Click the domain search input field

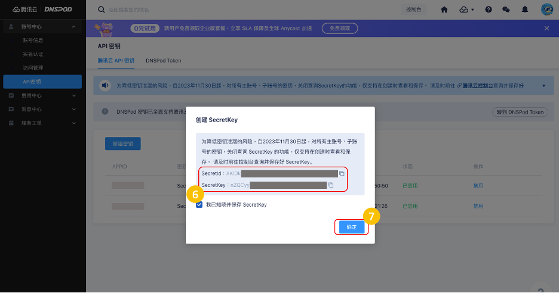coord(179,10)
